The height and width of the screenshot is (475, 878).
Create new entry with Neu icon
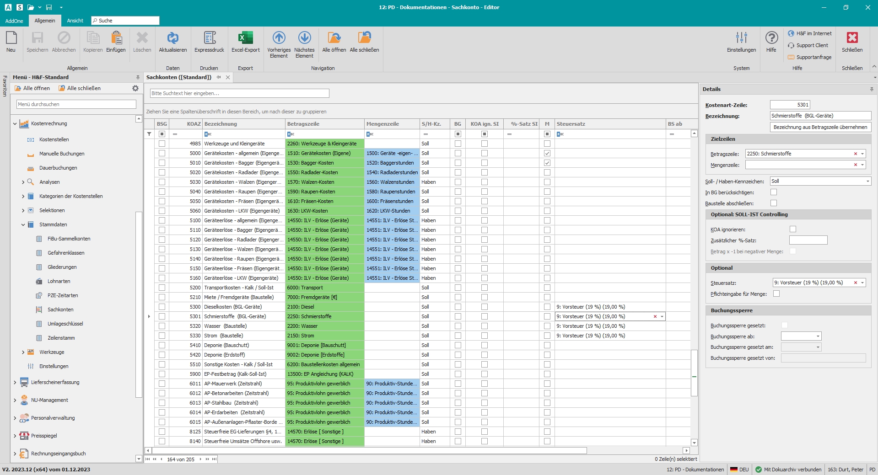(x=11, y=38)
